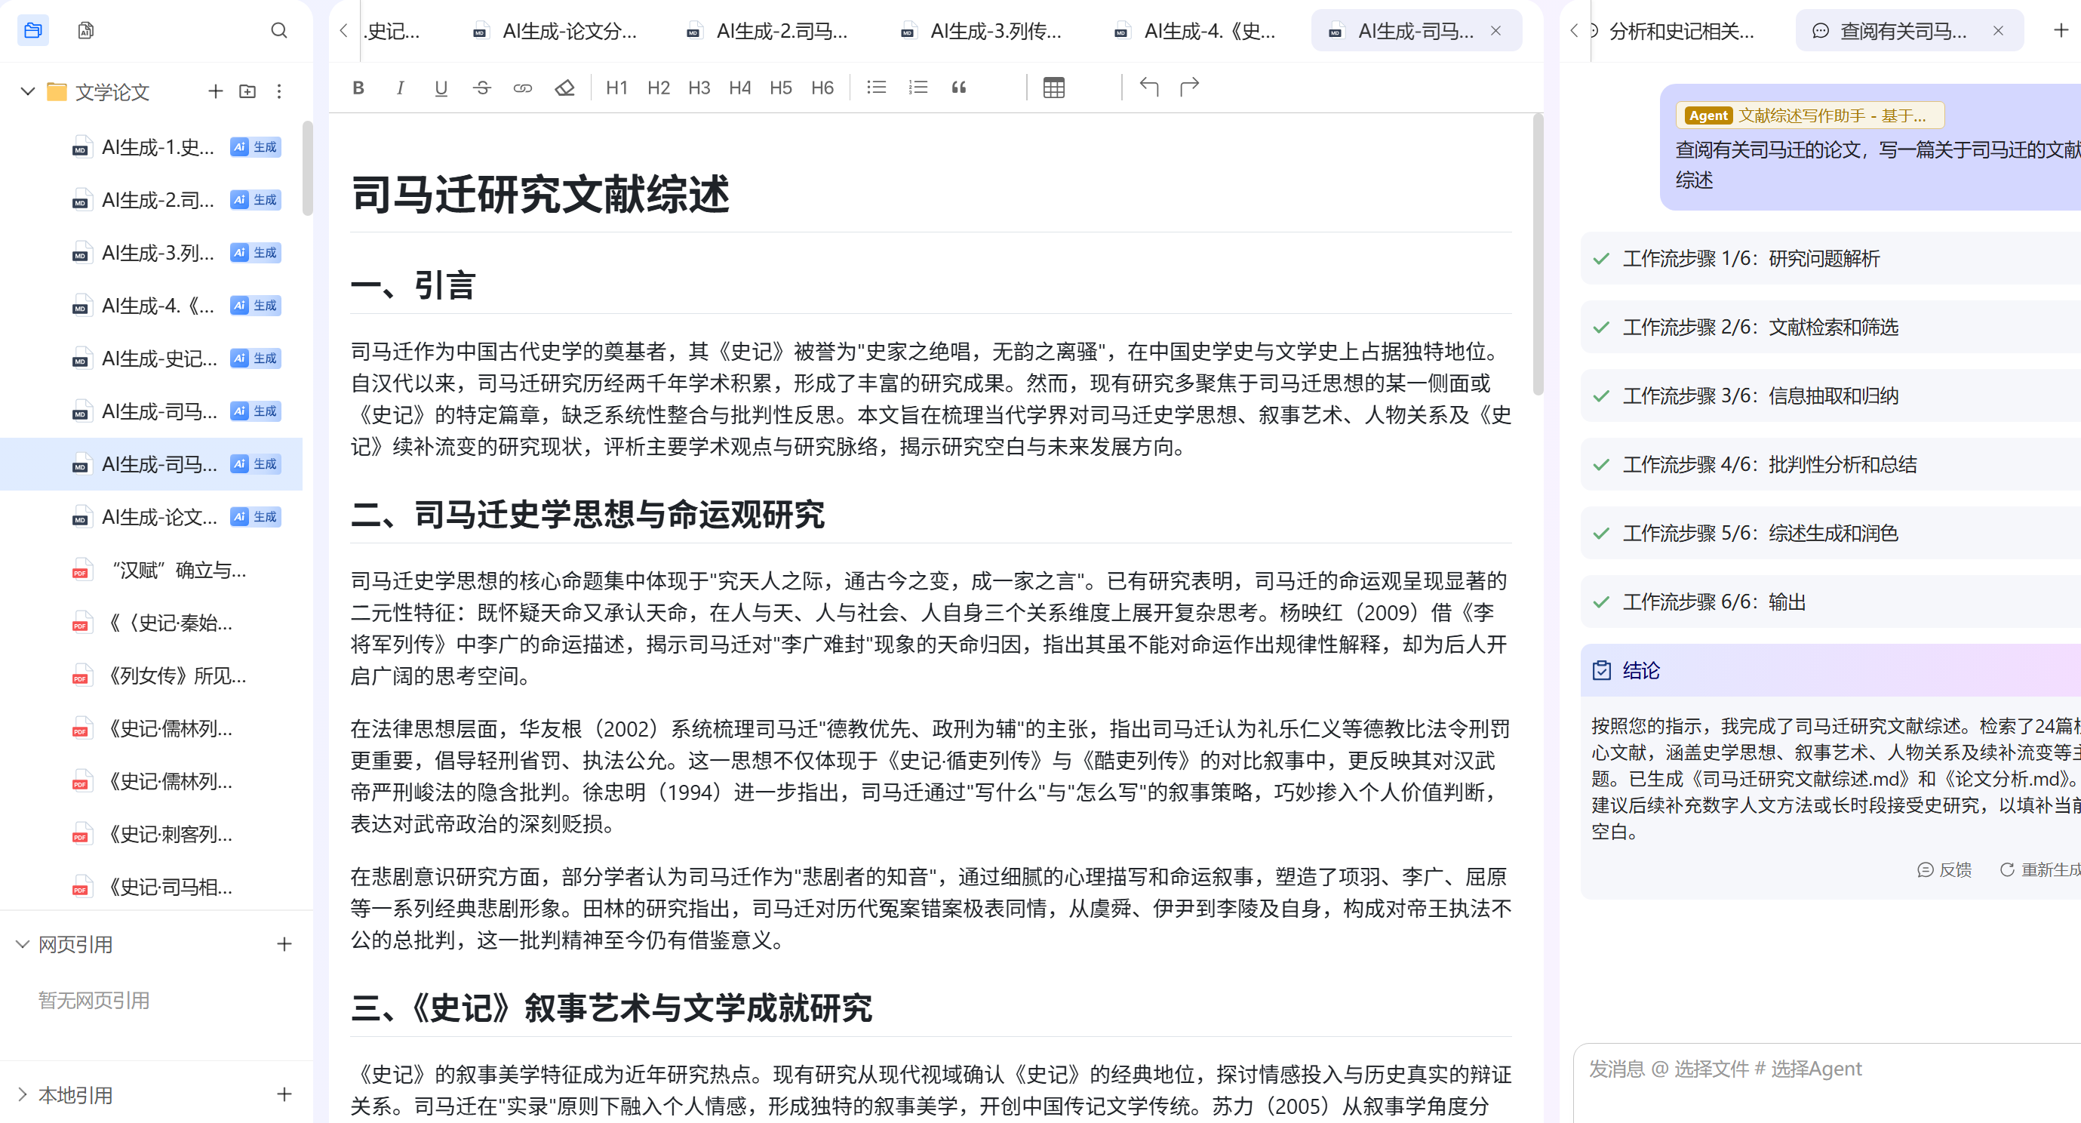Collapse the 网页引用 section
2081x1123 pixels.
click(22, 943)
